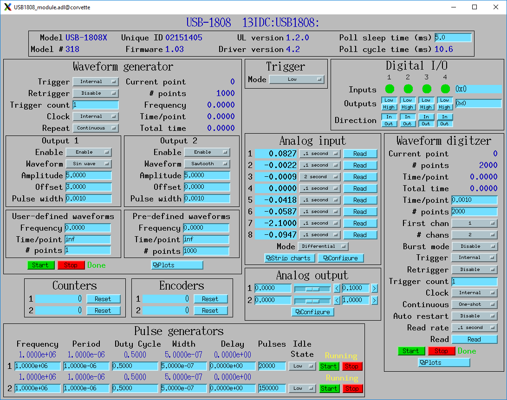Reset counter 1
The image size is (507, 400).
click(x=103, y=299)
